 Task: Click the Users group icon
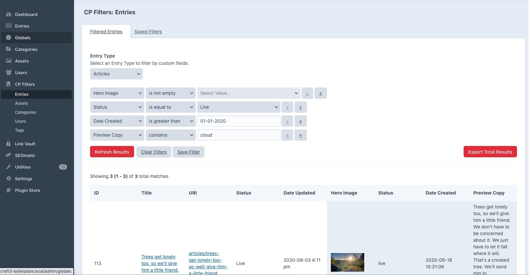click(9, 72)
